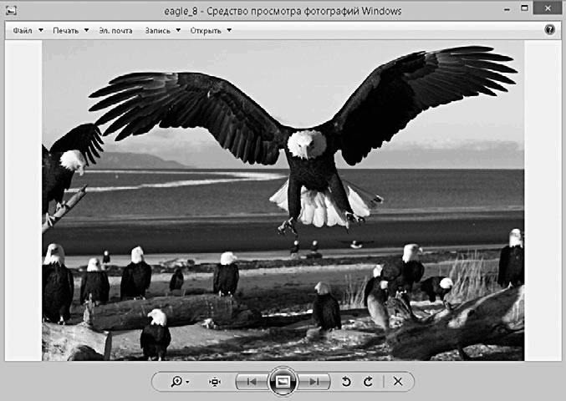This screenshot has height=401, width=566.
Task: Rotate the photo clockwise
Action: pos(368,382)
